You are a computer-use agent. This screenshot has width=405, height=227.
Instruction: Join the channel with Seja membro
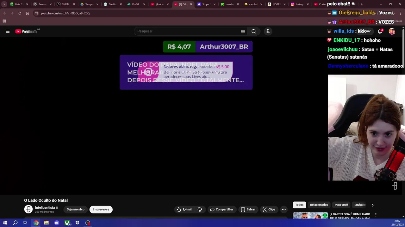76,209
